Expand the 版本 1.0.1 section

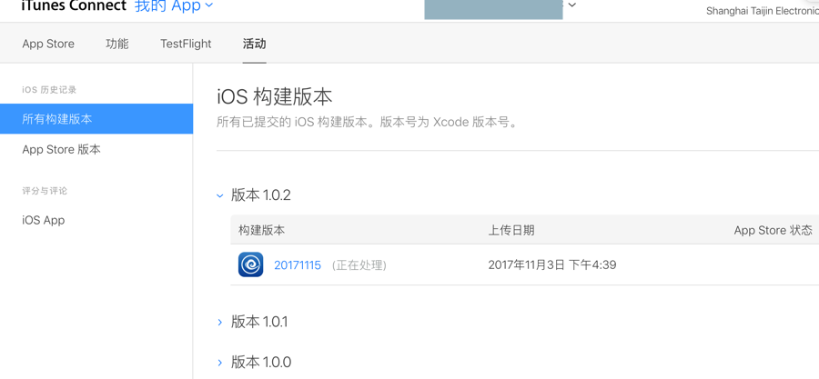point(220,322)
